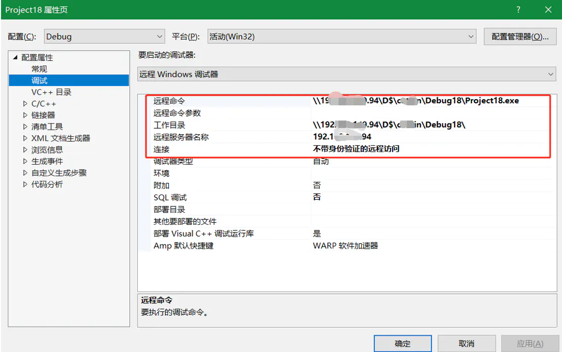The width and height of the screenshot is (562, 352).
Task: Open the 配置 Debug dropdown
Action: (x=104, y=36)
